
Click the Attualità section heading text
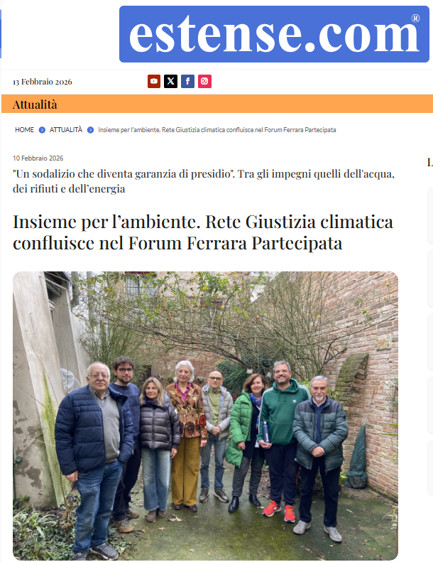(x=35, y=104)
